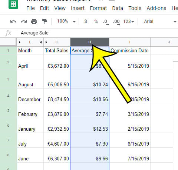Open the Add-ons menu

(x=156, y=8)
